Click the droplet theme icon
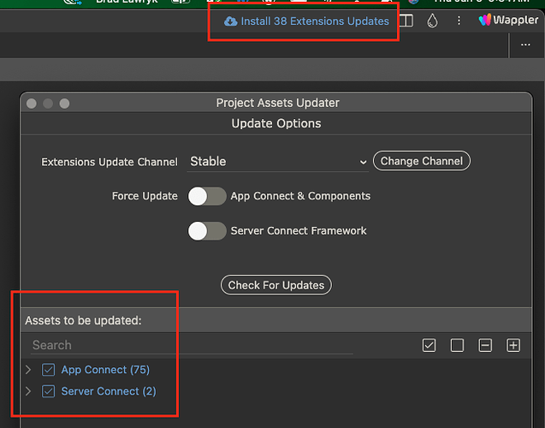This screenshot has width=545, height=428. click(432, 21)
